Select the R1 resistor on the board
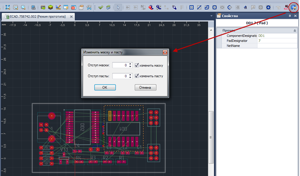This screenshot has height=176, width=300. click(122, 162)
